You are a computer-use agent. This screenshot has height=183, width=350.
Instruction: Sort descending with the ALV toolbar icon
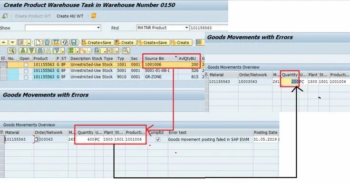[31, 51]
